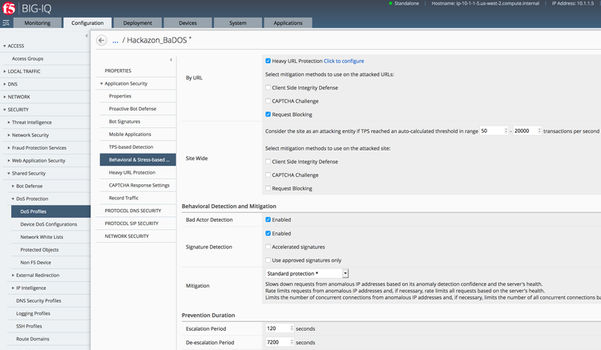Toggle the navigation menu icon below the logo
The width and height of the screenshot is (601, 350).
[x=6, y=24]
